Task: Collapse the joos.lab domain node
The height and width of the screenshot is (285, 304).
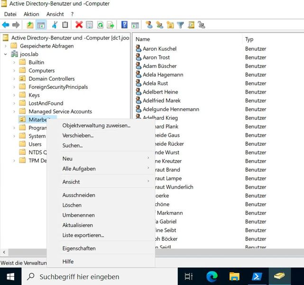Action: 5,54
